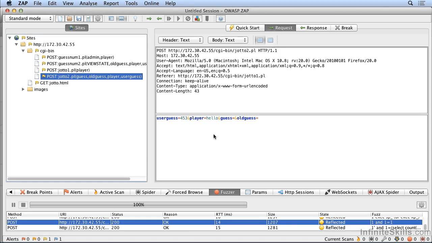
Task: Open the Tools menu
Action: 131,3
